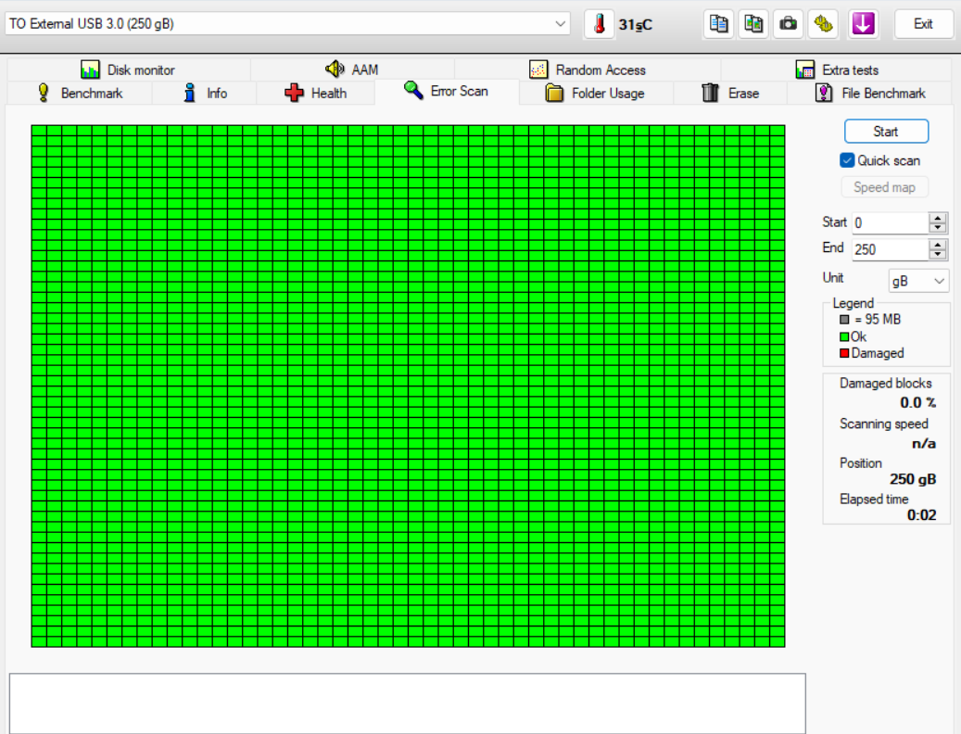Image resolution: width=961 pixels, height=734 pixels.
Task: Go to the Benchmark tab
Action: tap(80, 93)
